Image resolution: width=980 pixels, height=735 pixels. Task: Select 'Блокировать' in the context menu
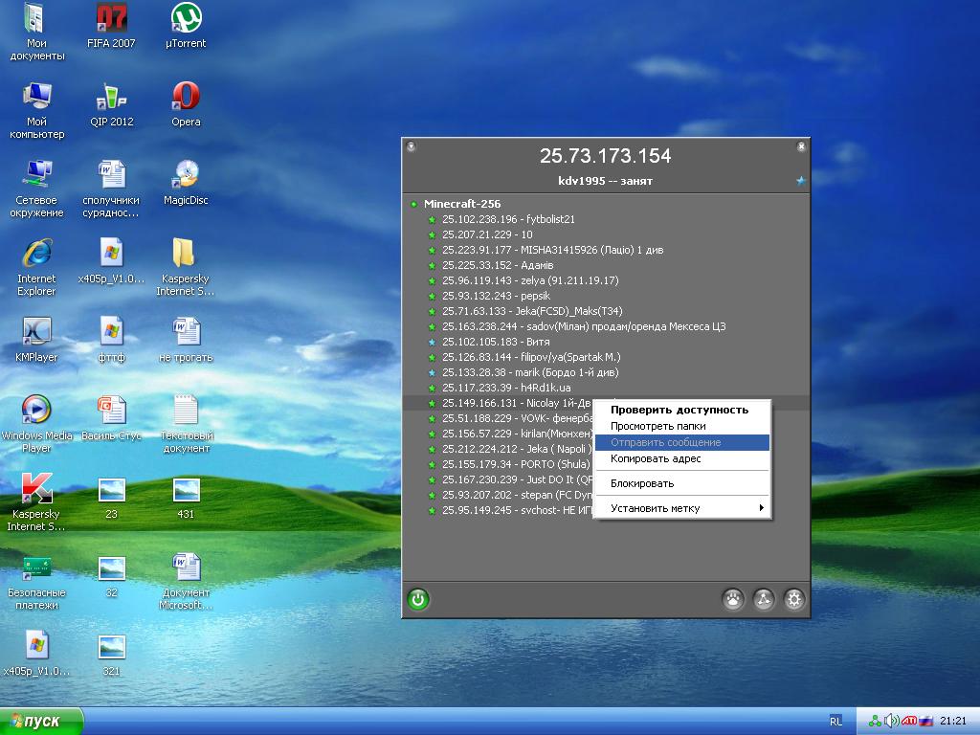coord(642,483)
